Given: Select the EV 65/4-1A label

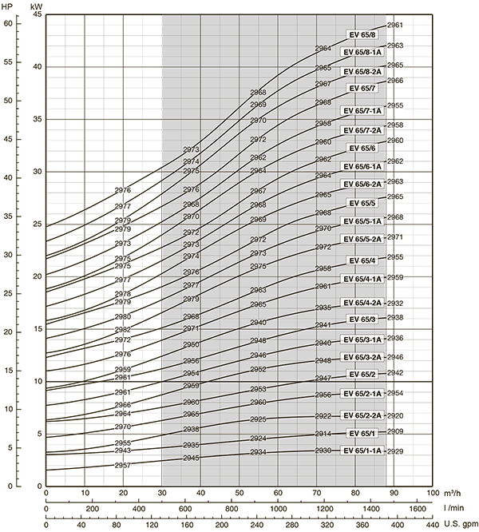Looking at the screenshot, I should pos(362,279).
